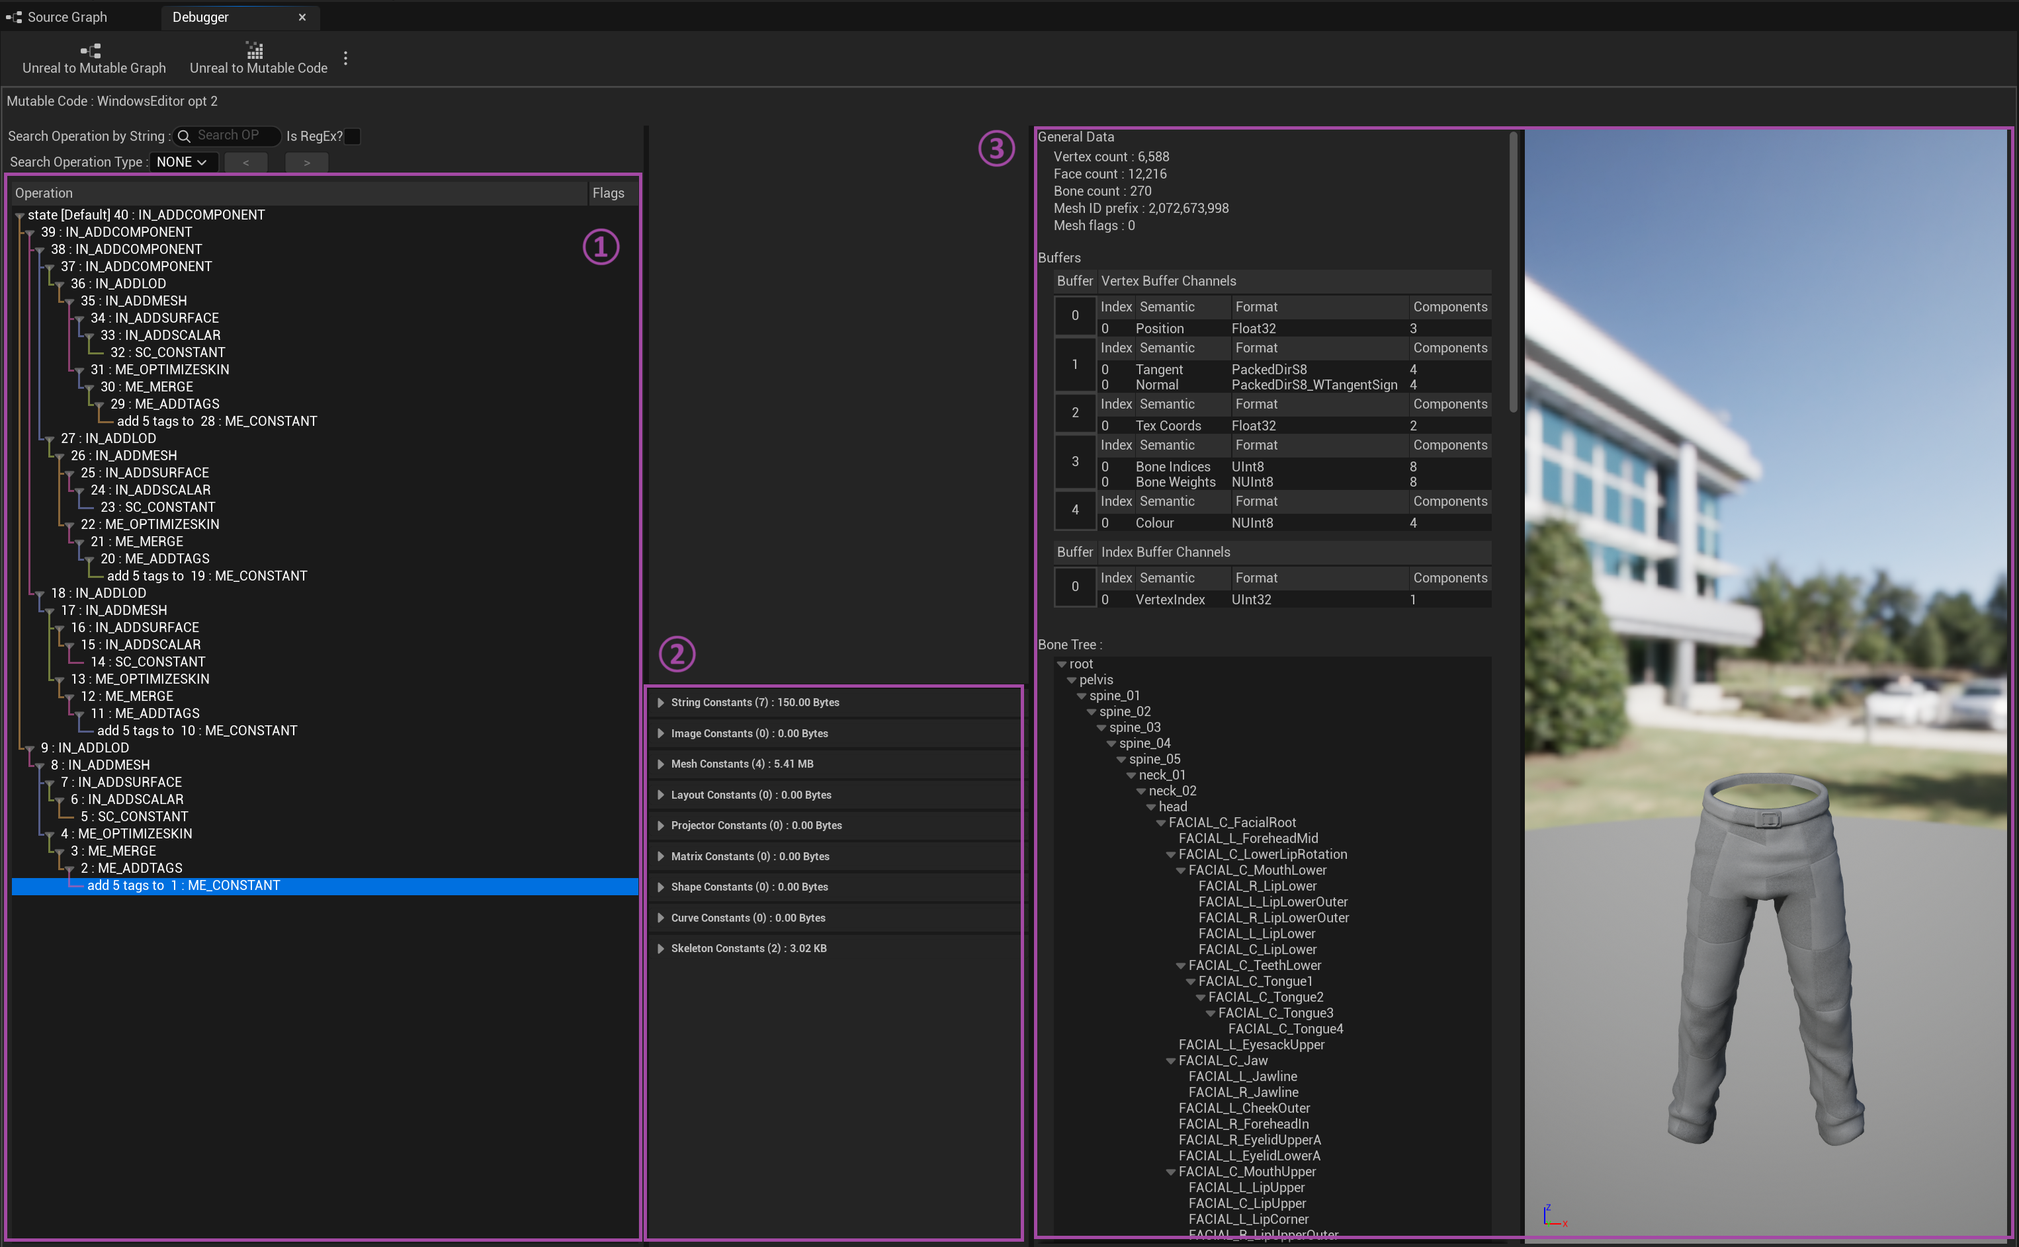Viewport: 2019px width, 1247px height.
Task: Click the VertexIndex semantic cell
Action: pyautogui.click(x=1170, y=600)
